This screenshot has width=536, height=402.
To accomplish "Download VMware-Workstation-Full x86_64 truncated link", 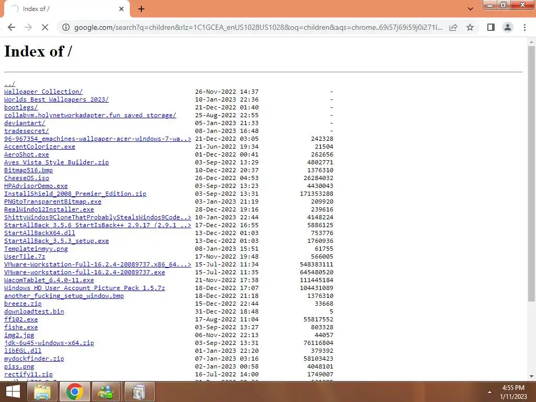I will [x=98, y=264].
